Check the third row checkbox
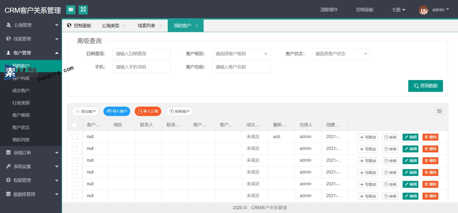 coord(75,160)
